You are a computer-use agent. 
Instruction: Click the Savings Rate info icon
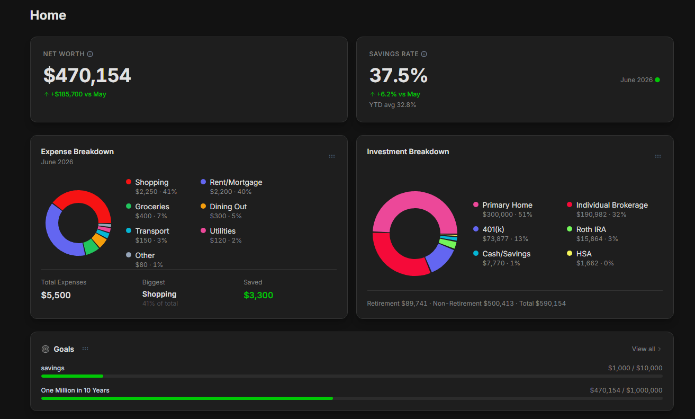[x=424, y=54]
